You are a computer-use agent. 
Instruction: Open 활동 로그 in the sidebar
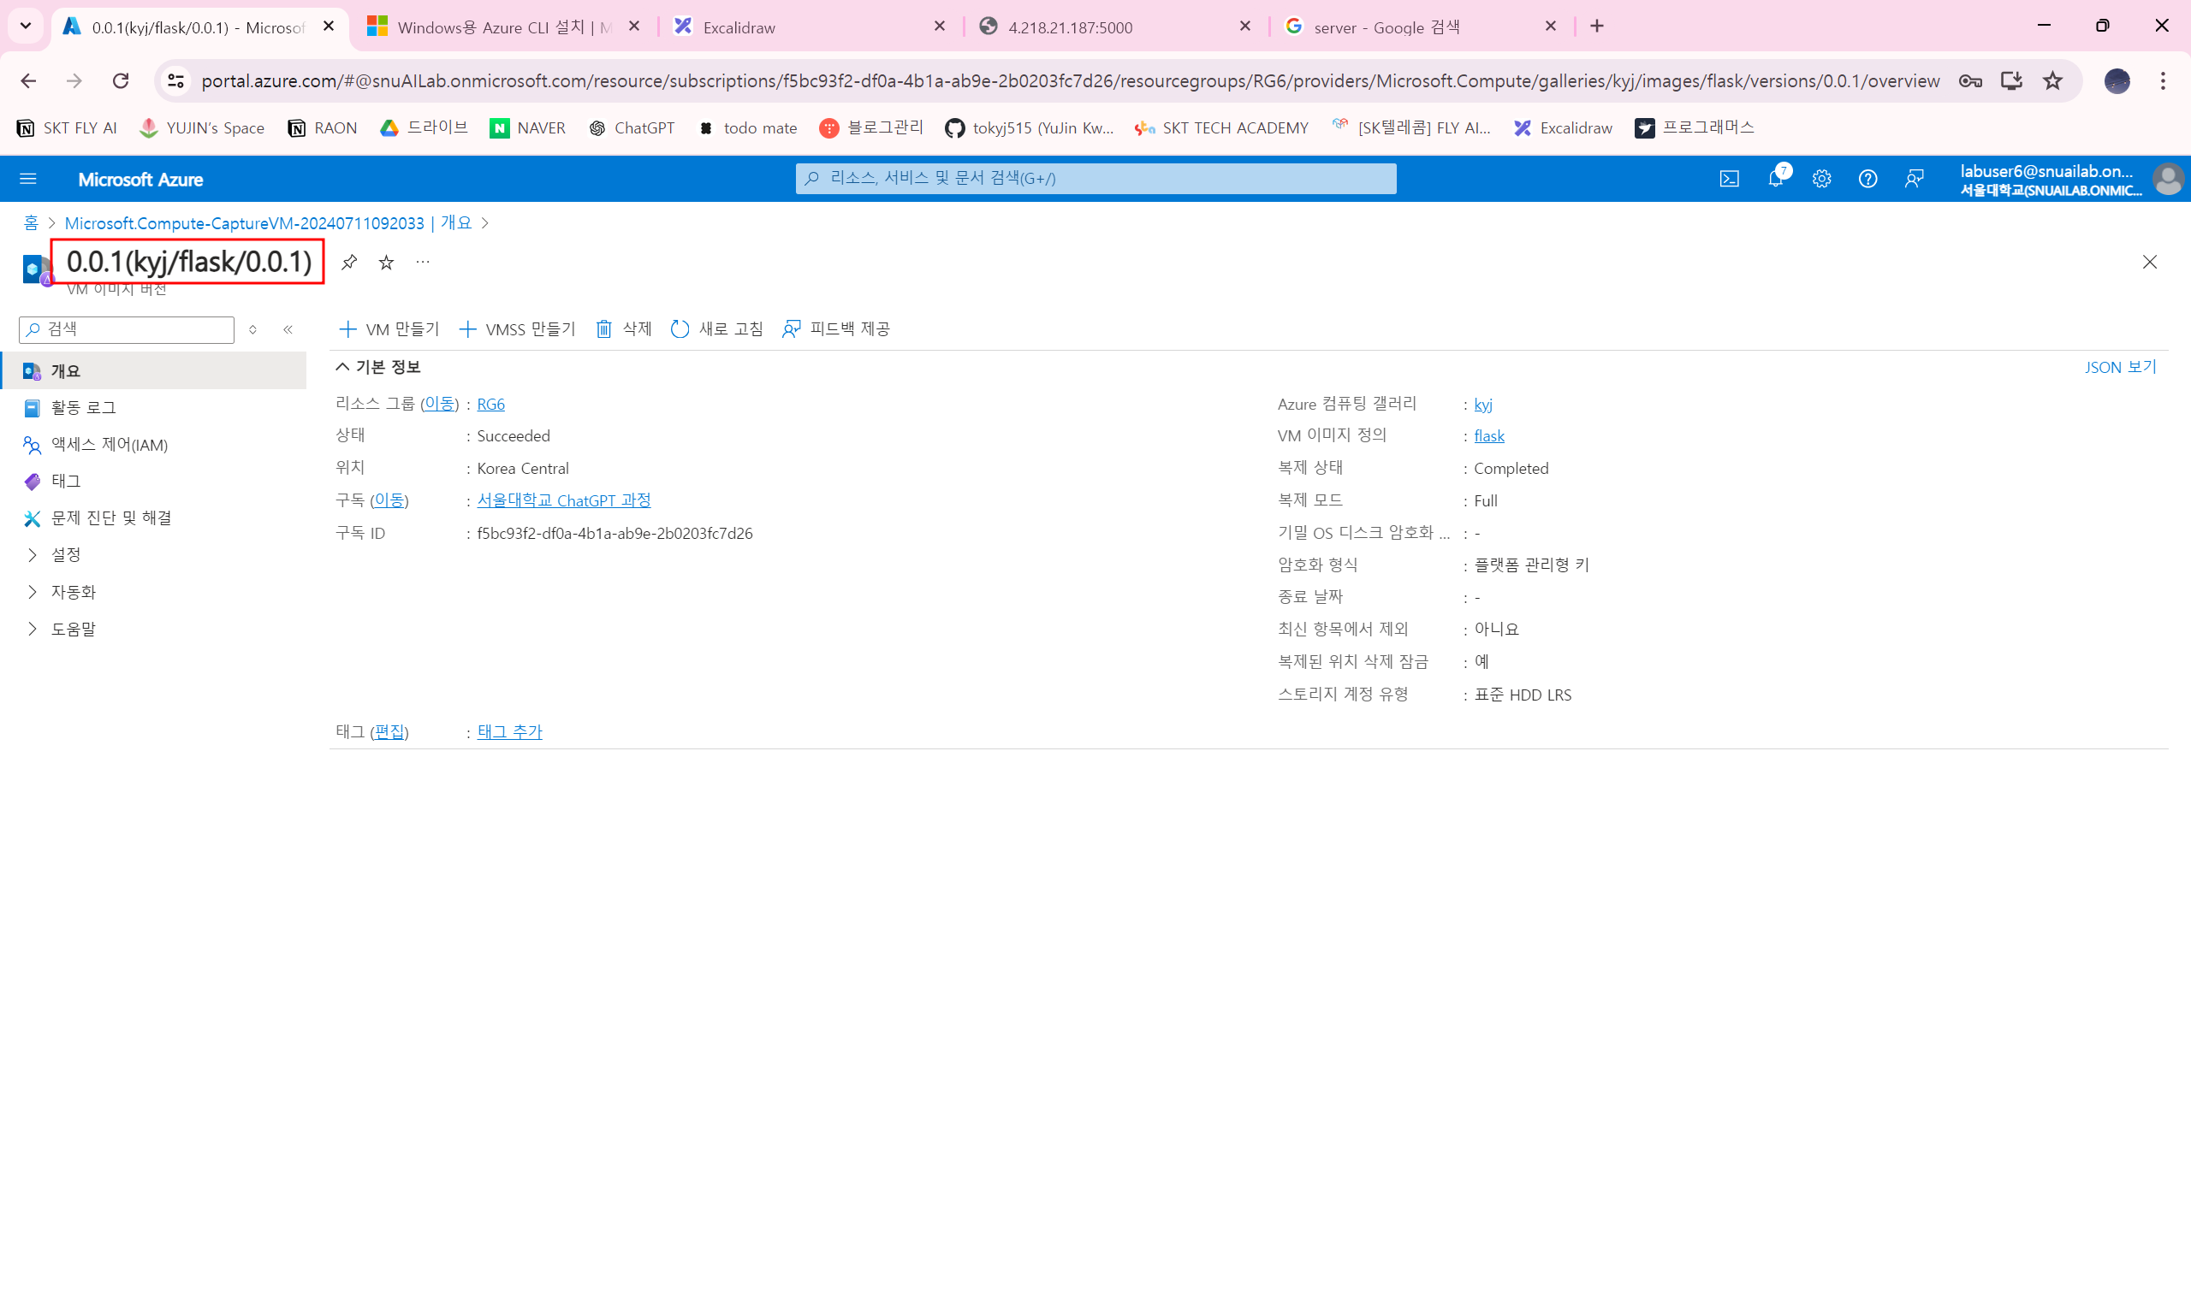tap(83, 408)
